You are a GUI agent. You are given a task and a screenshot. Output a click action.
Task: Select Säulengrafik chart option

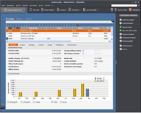(x=8, y=102)
